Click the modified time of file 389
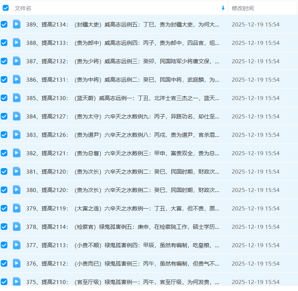 tap(255, 24)
